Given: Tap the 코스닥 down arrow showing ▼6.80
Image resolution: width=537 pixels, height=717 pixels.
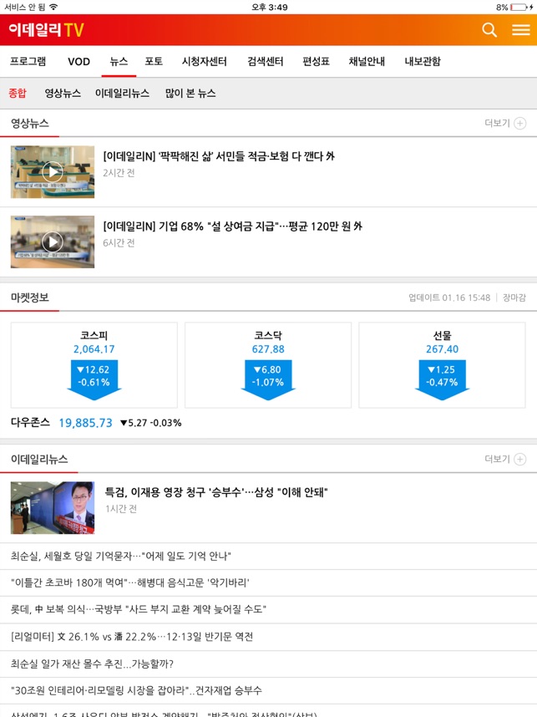Looking at the screenshot, I should point(268,379).
